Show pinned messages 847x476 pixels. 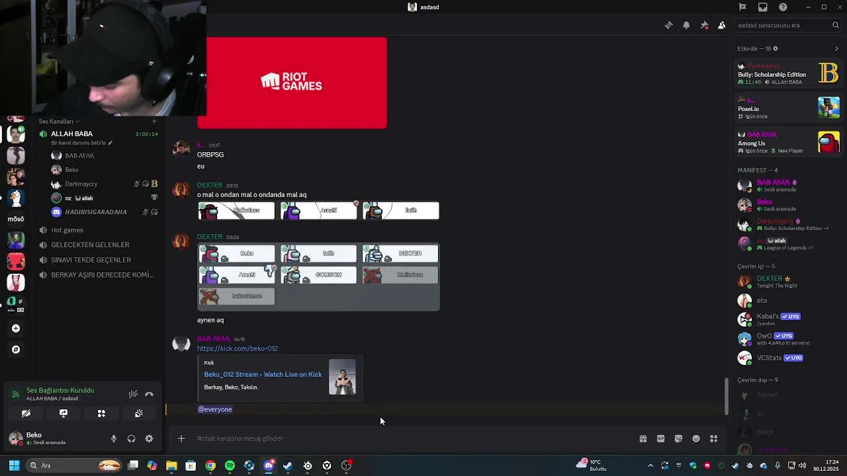click(x=704, y=25)
